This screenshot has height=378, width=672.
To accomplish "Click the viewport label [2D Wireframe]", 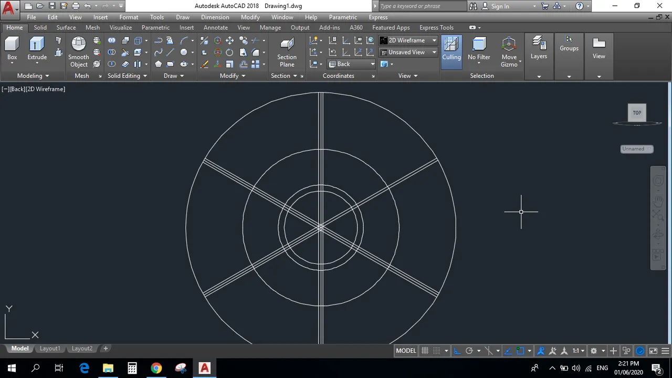I will (46, 89).
